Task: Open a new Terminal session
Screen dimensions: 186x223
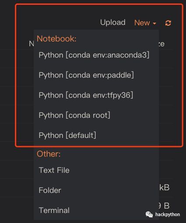Action: click(54, 210)
